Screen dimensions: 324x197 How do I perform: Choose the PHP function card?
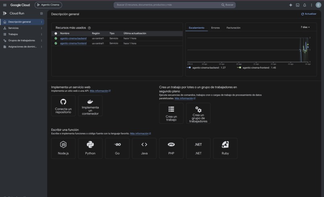pyautogui.click(x=171, y=149)
